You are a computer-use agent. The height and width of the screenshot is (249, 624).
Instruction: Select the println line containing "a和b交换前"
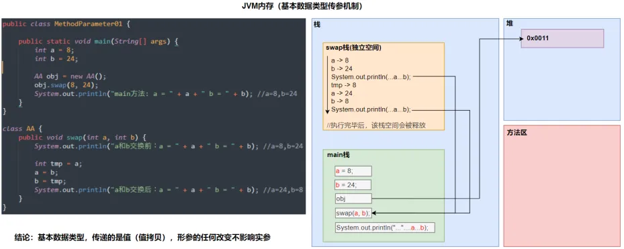click(169, 146)
